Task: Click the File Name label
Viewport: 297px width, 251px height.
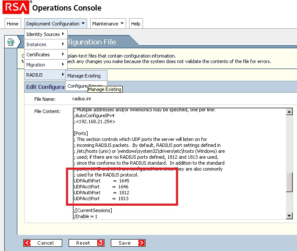Action: click(x=45, y=99)
